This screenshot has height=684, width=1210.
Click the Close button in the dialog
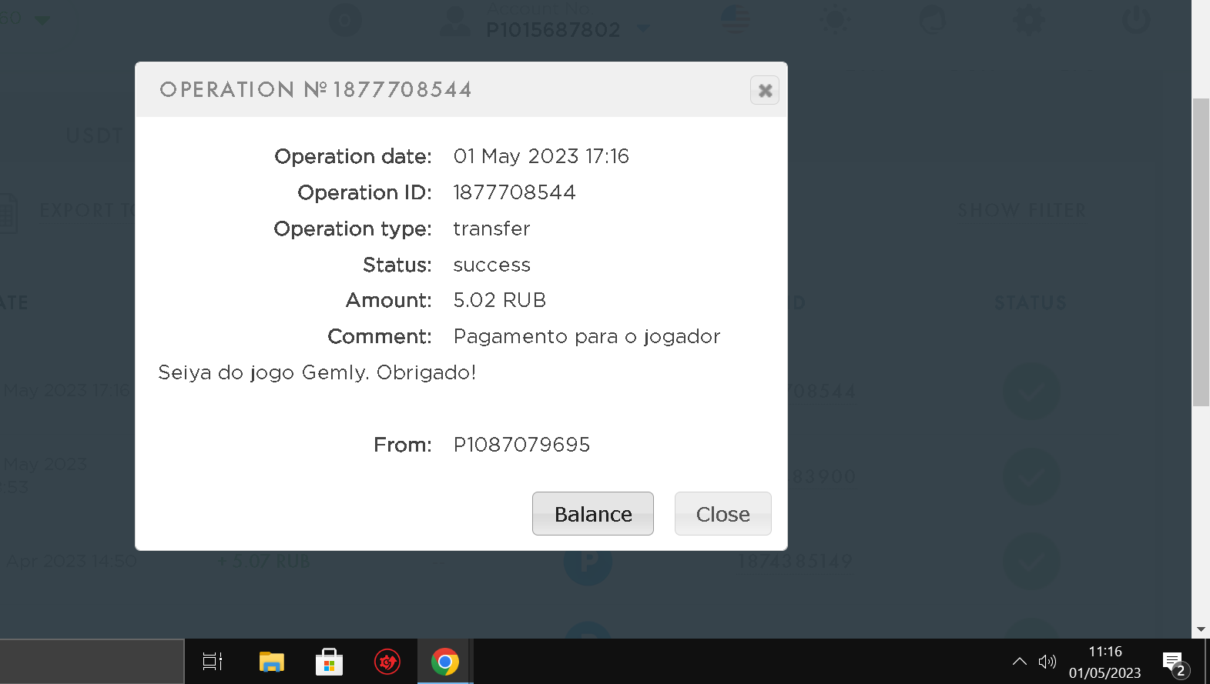point(722,514)
